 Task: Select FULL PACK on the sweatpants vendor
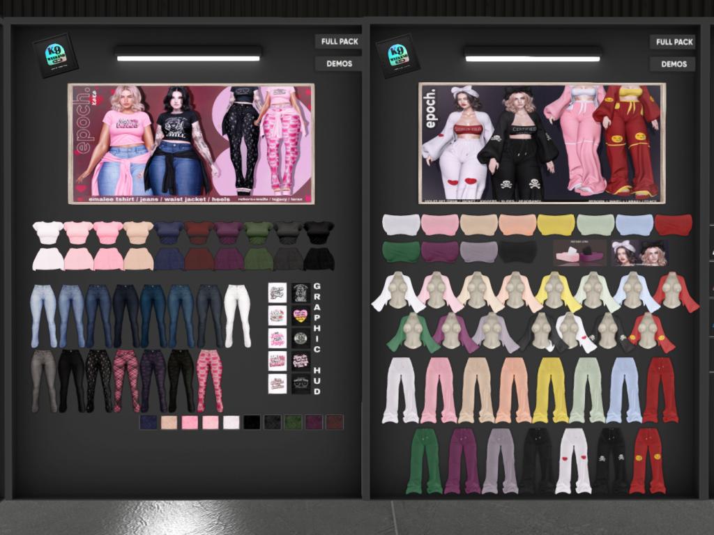coord(674,42)
